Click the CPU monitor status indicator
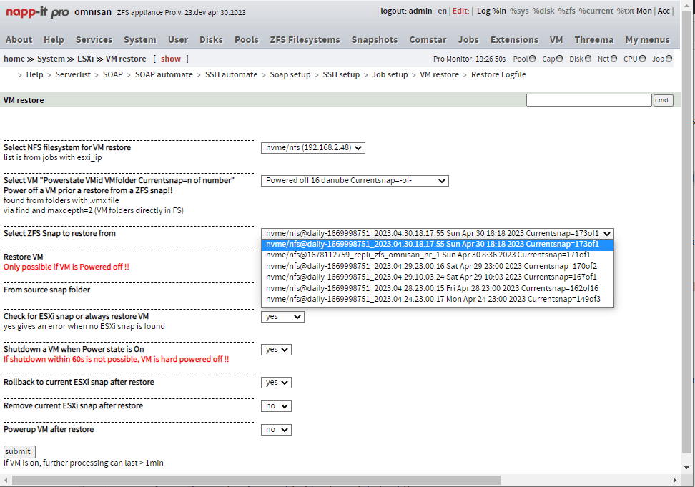The image size is (695, 487). coord(643,59)
